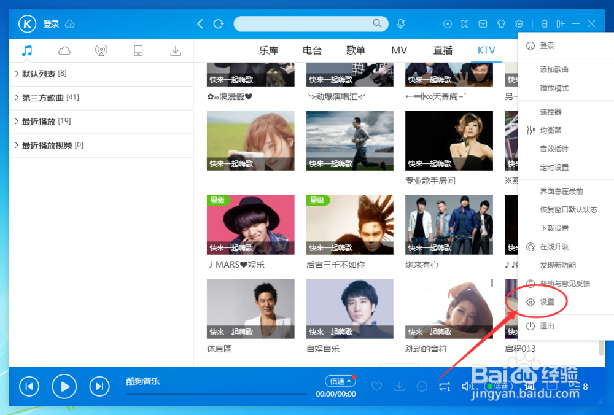Open the play queue list icon
This screenshot has height=415, width=614.
point(575,386)
